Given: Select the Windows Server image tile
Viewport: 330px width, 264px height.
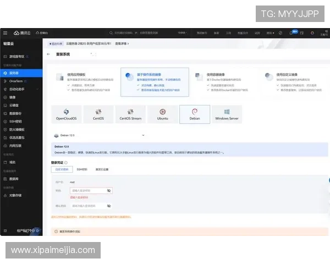Looking at the screenshot, I should tap(227, 114).
